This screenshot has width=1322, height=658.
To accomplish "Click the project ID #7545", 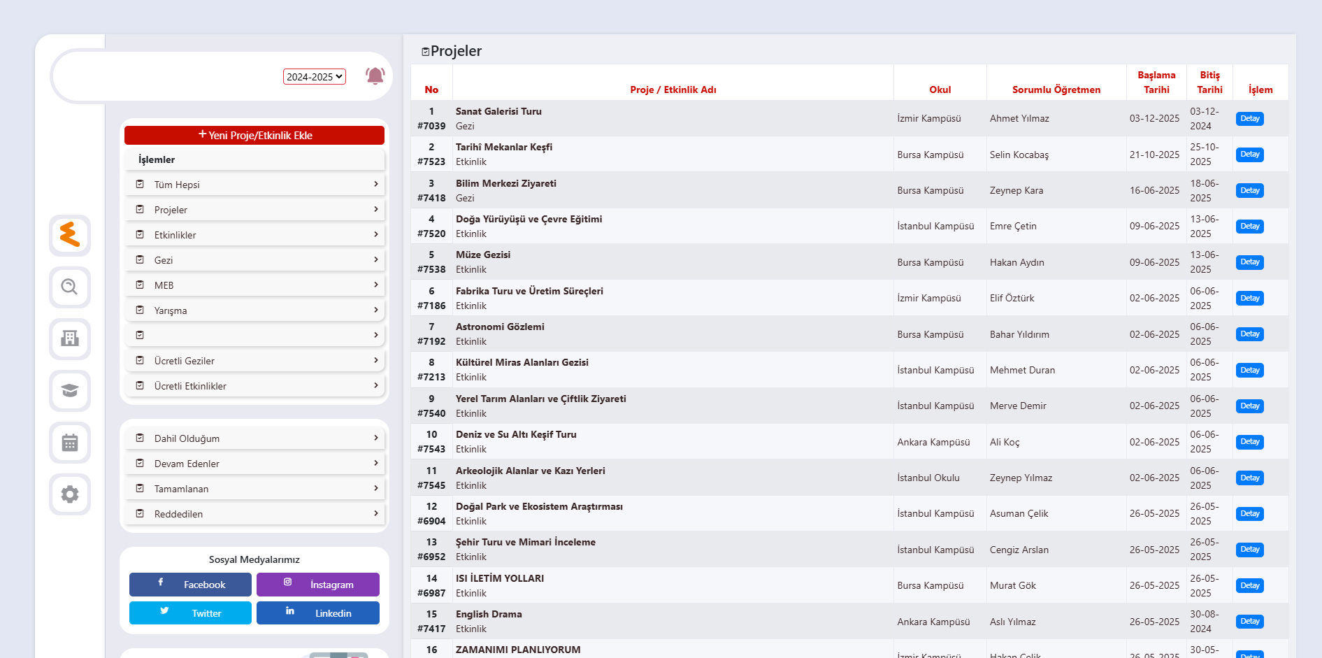I will pos(431,485).
